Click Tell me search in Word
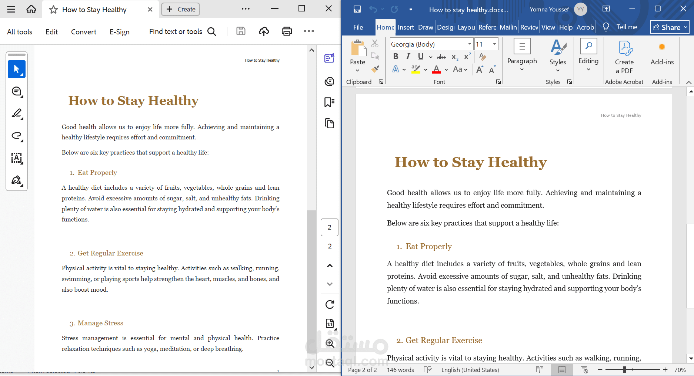694x376 pixels. pos(621,27)
